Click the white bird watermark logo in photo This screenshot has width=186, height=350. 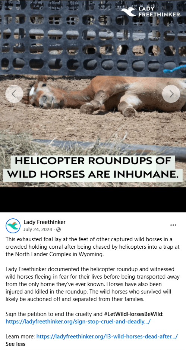pos(128,11)
